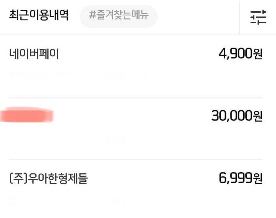The height and width of the screenshot is (218, 276).
Task: Open the filter settings sliders icon
Action: (258, 17)
